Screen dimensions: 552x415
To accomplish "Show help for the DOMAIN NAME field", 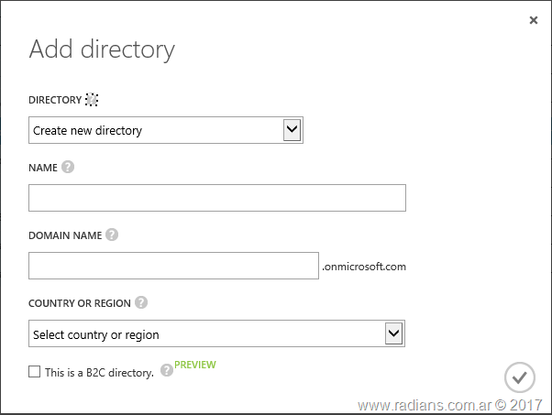I will [112, 235].
